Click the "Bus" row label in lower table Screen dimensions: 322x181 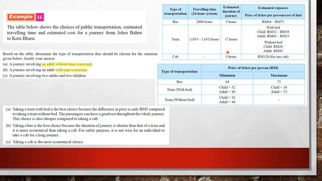coord(180,81)
